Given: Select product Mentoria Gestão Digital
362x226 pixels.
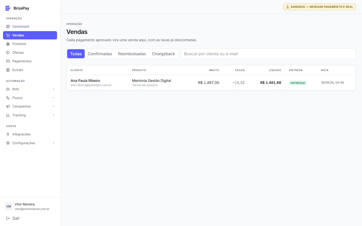Looking at the screenshot, I should [152, 81].
